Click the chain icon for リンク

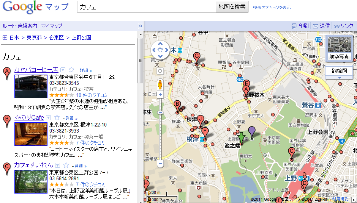tap(337, 26)
